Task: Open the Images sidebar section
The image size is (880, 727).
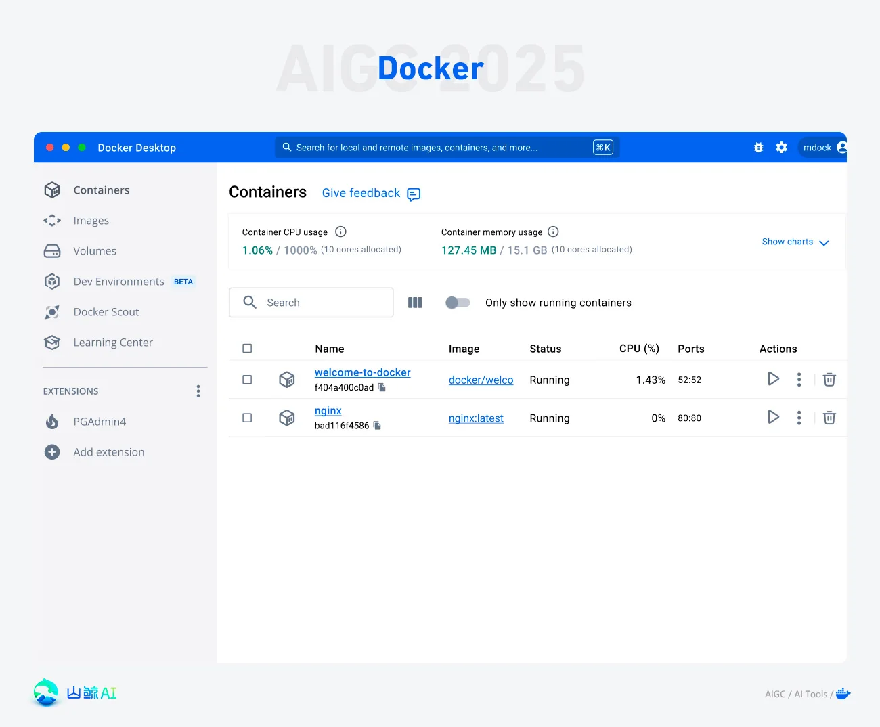Action: pos(91,221)
